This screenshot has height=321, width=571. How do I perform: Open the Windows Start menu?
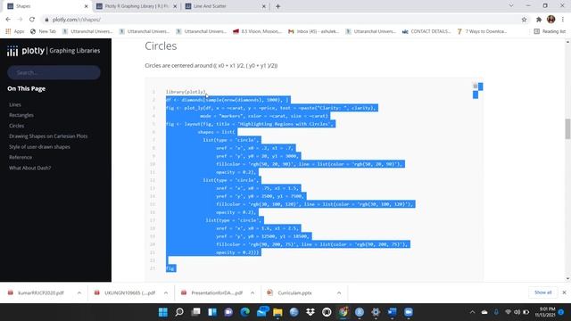pos(163,312)
